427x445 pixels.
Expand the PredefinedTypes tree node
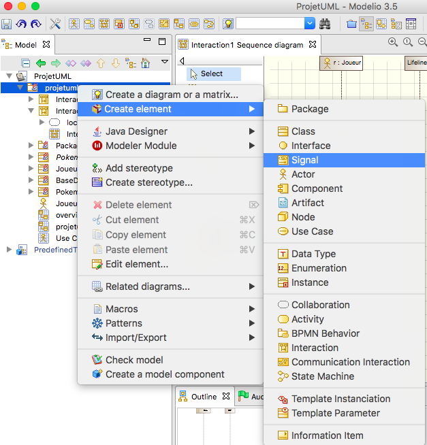pos(8,250)
